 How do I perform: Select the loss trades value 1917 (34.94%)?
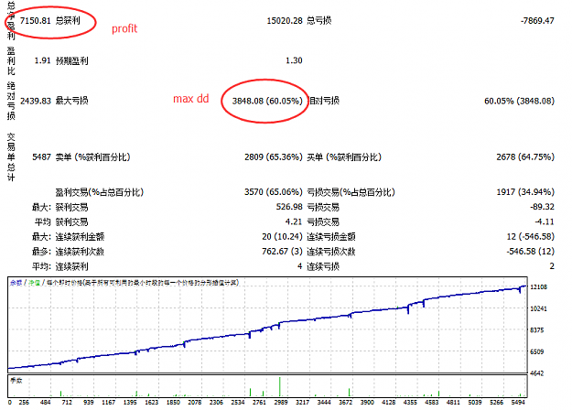(525, 192)
